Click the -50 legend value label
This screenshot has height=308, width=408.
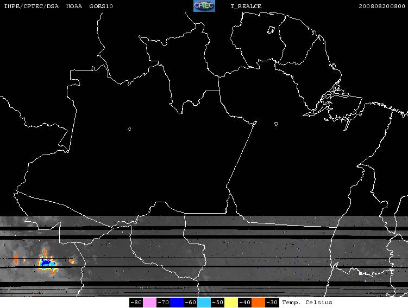tap(217, 303)
